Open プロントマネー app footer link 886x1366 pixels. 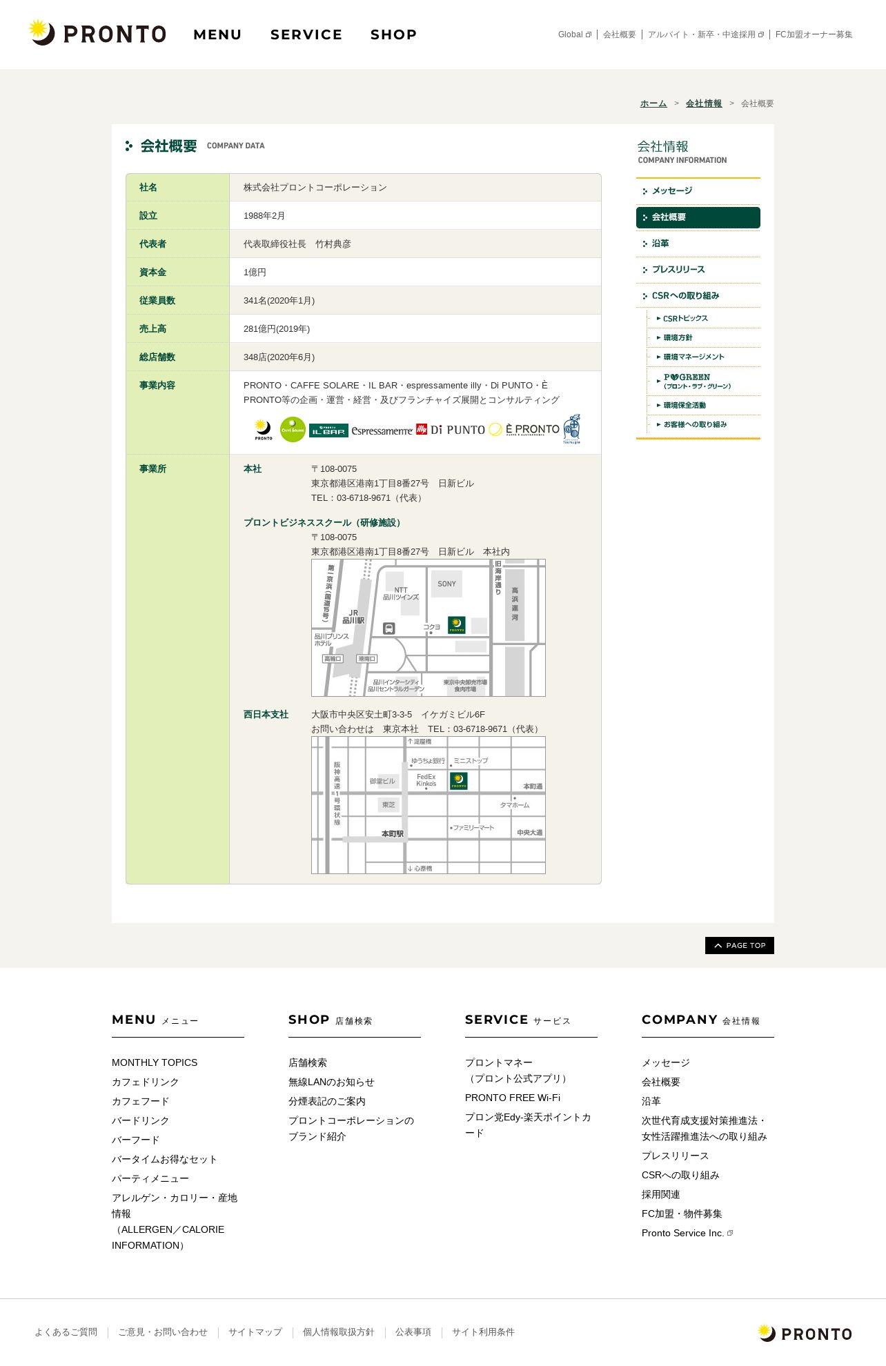(x=518, y=1071)
